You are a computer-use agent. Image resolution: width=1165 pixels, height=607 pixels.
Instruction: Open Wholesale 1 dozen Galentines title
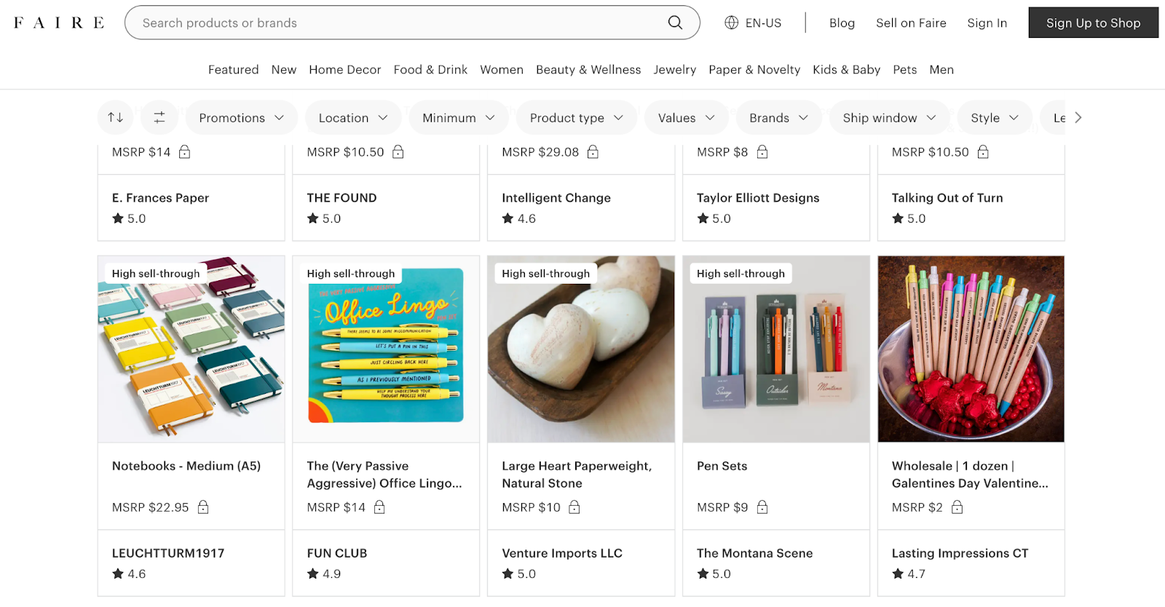click(x=970, y=475)
